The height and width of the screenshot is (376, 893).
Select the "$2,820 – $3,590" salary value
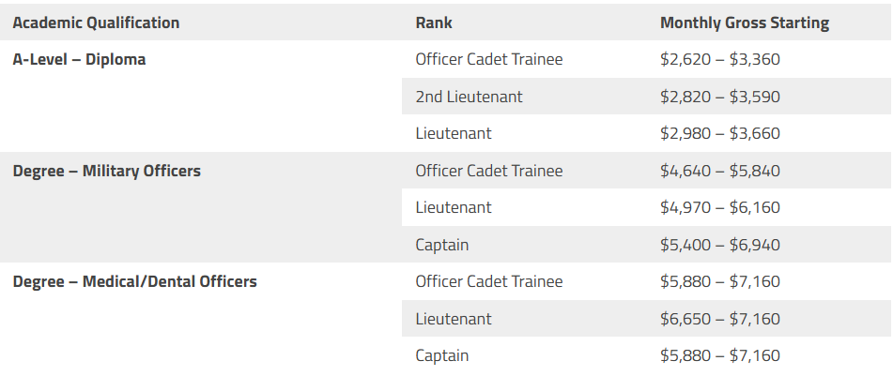(x=720, y=97)
